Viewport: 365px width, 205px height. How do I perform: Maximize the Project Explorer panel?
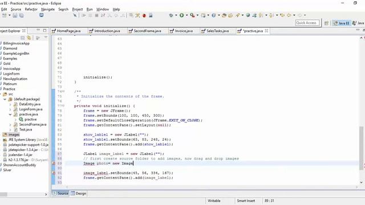tap(44, 30)
